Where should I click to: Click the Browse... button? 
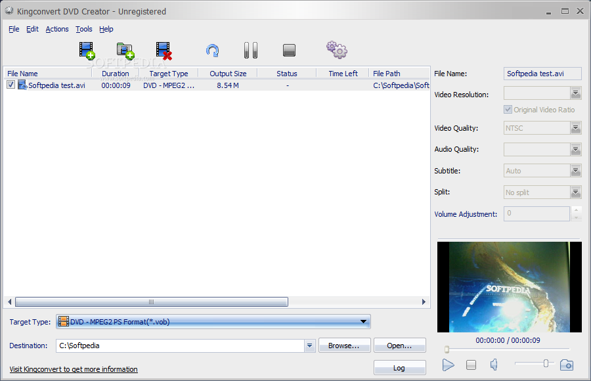click(344, 346)
